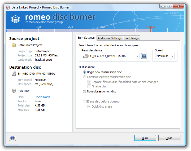The height and width of the screenshot is (151, 191).
Task: Click destination 'E: _NEC DVD_RW ND-4550A' text
Action: (x=36, y=74)
